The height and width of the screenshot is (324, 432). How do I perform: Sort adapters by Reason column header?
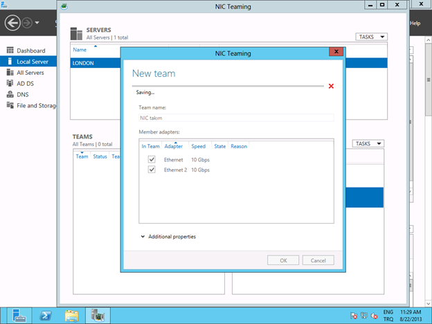pyautogui.click(x=239, y=146)
